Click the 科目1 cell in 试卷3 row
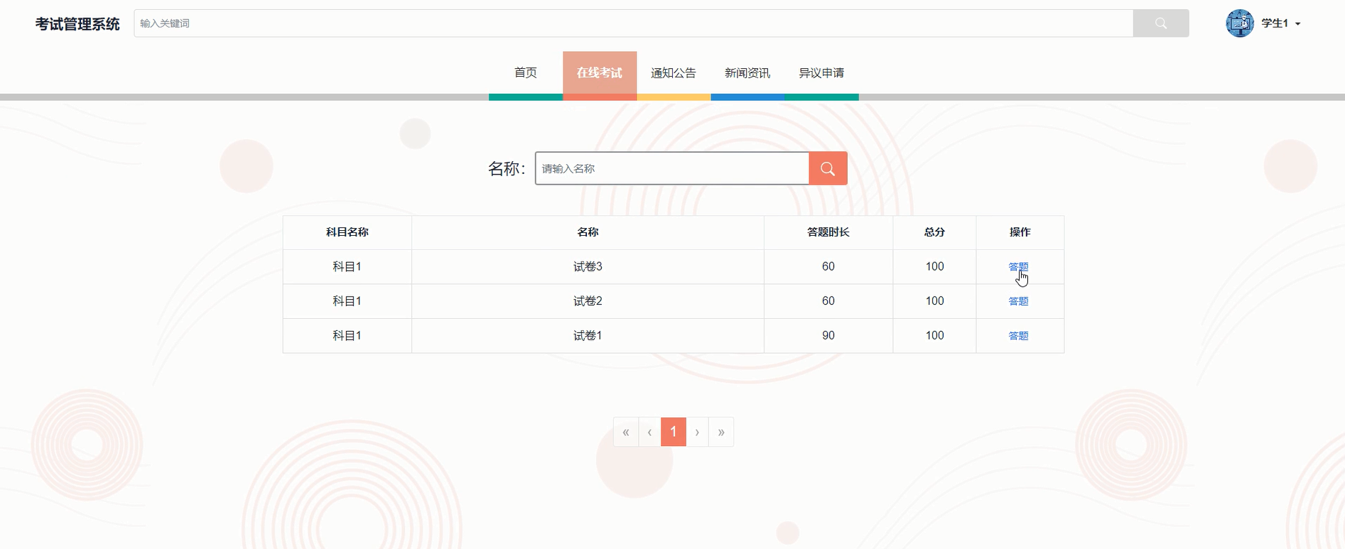Viewport: 1345px width, 549px height. tap(347, 266)
